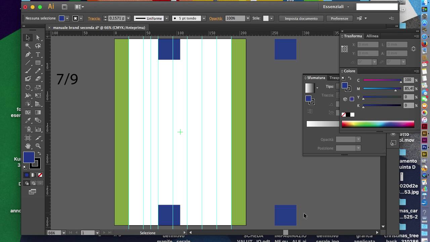Open the fill color dropdown in control bar
Viewport: 430px width, 242px height.
(x=67, y=18)
